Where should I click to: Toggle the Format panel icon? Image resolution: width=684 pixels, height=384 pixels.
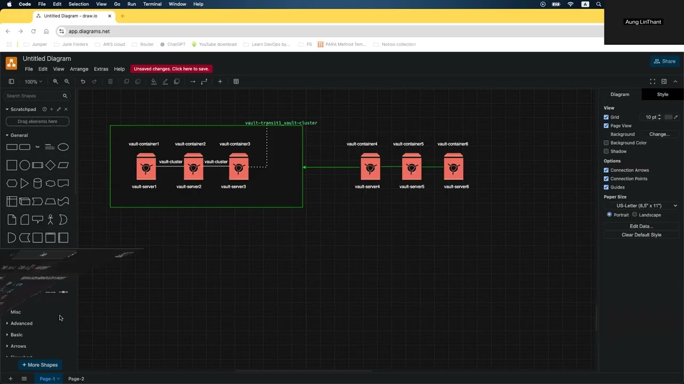coord(664,82)
